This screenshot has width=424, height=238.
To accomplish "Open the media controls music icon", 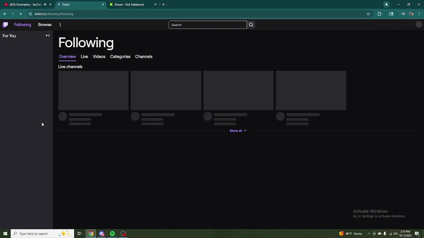I will [403, 14].
